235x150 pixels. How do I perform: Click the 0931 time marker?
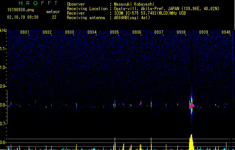pos(24,32)
